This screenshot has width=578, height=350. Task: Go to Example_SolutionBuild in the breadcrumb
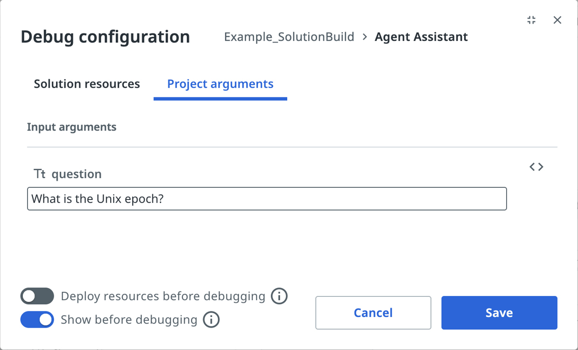[x=289, y=37]
